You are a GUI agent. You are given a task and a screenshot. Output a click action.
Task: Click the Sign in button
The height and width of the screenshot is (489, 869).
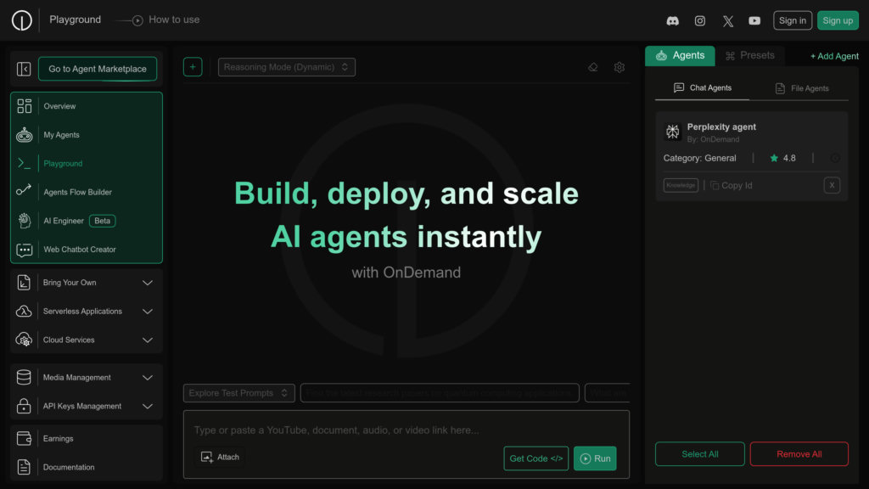(x=793, y=20)
